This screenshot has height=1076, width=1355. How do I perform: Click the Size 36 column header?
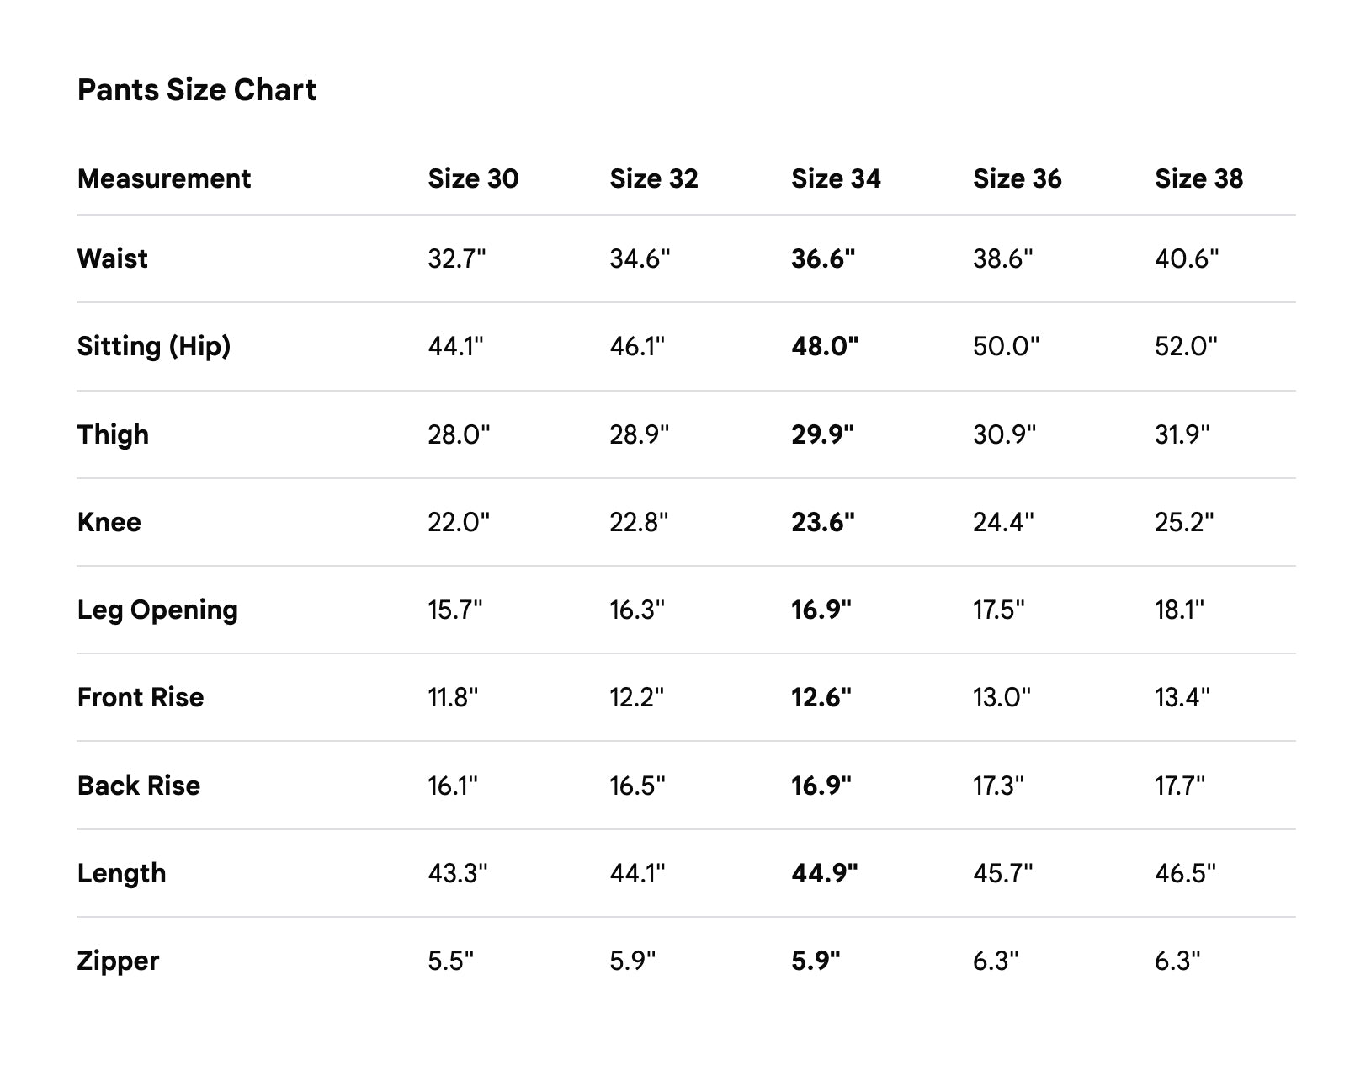[x=1017, y=178]
